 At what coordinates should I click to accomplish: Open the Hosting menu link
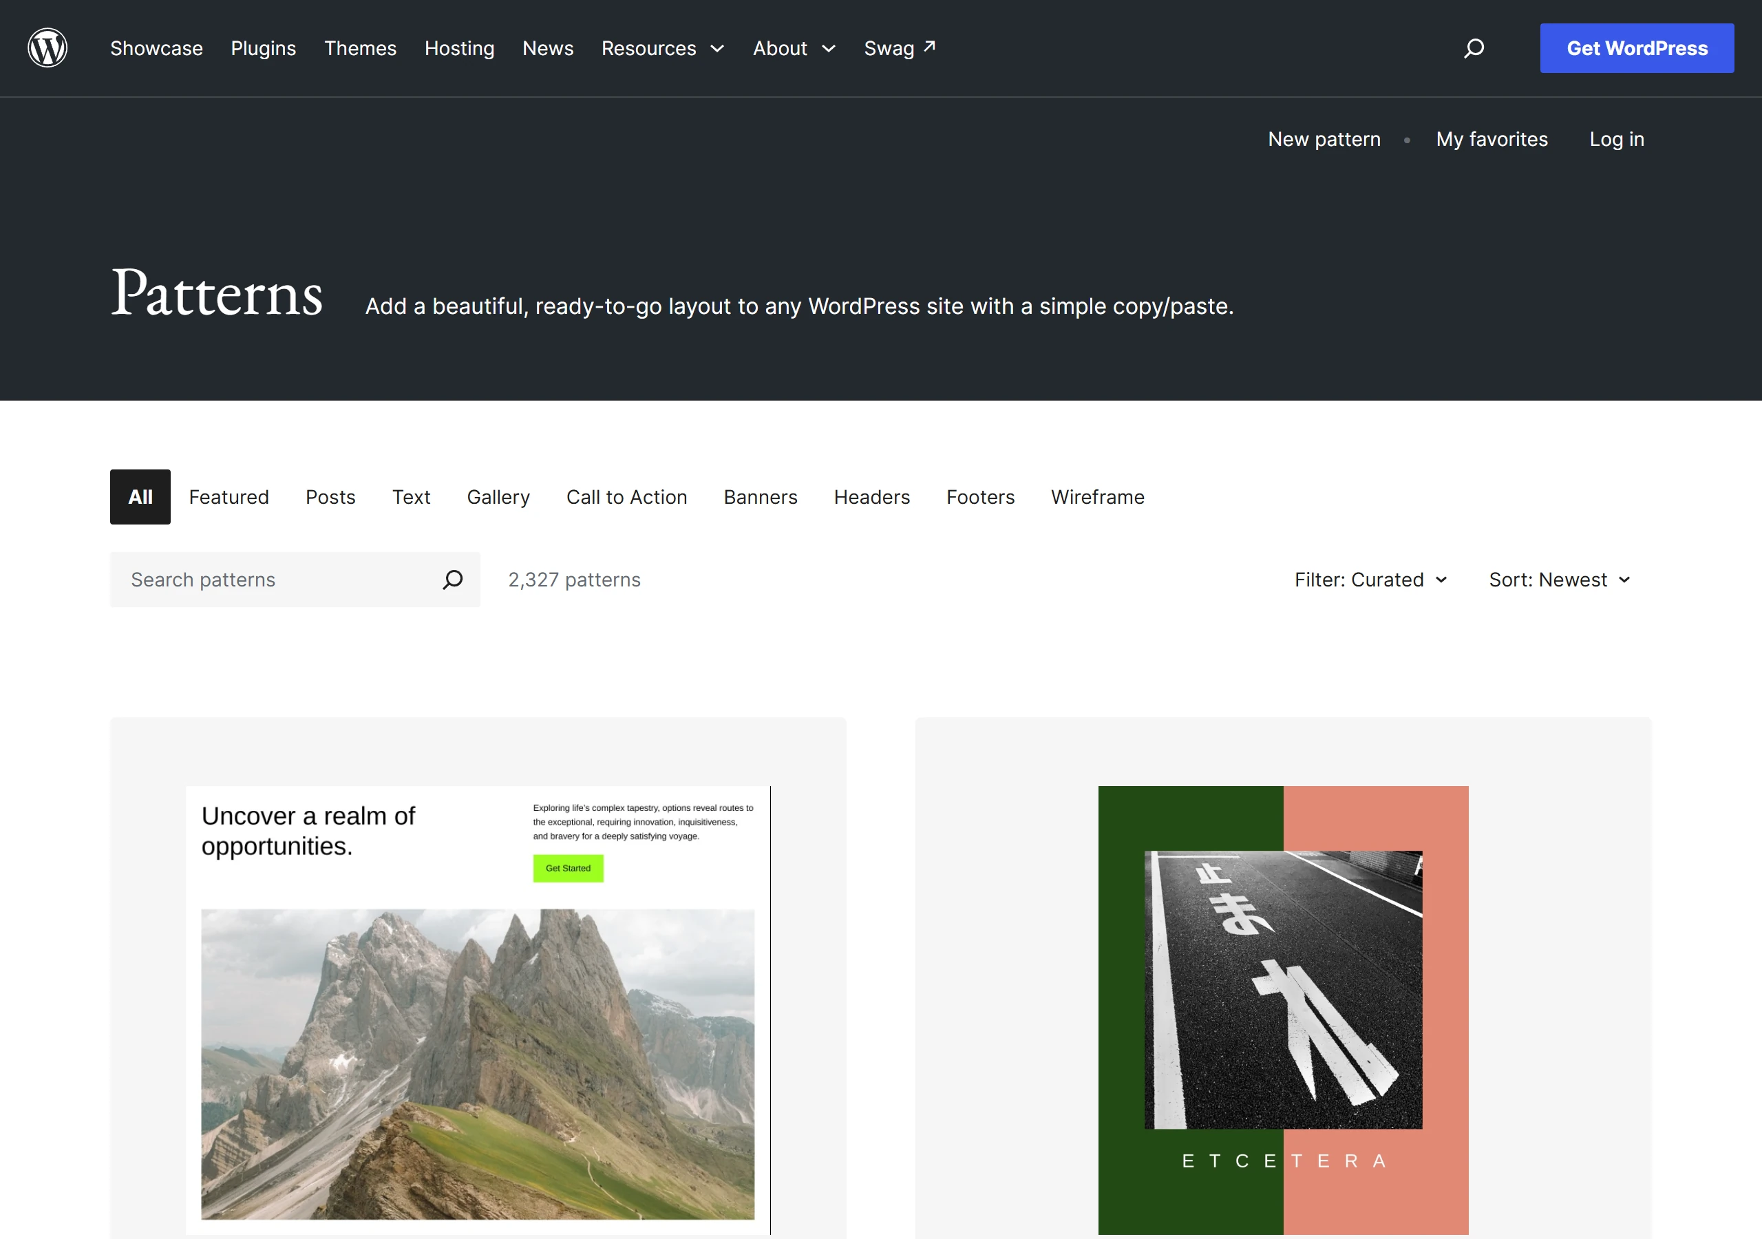pos(459,48)
